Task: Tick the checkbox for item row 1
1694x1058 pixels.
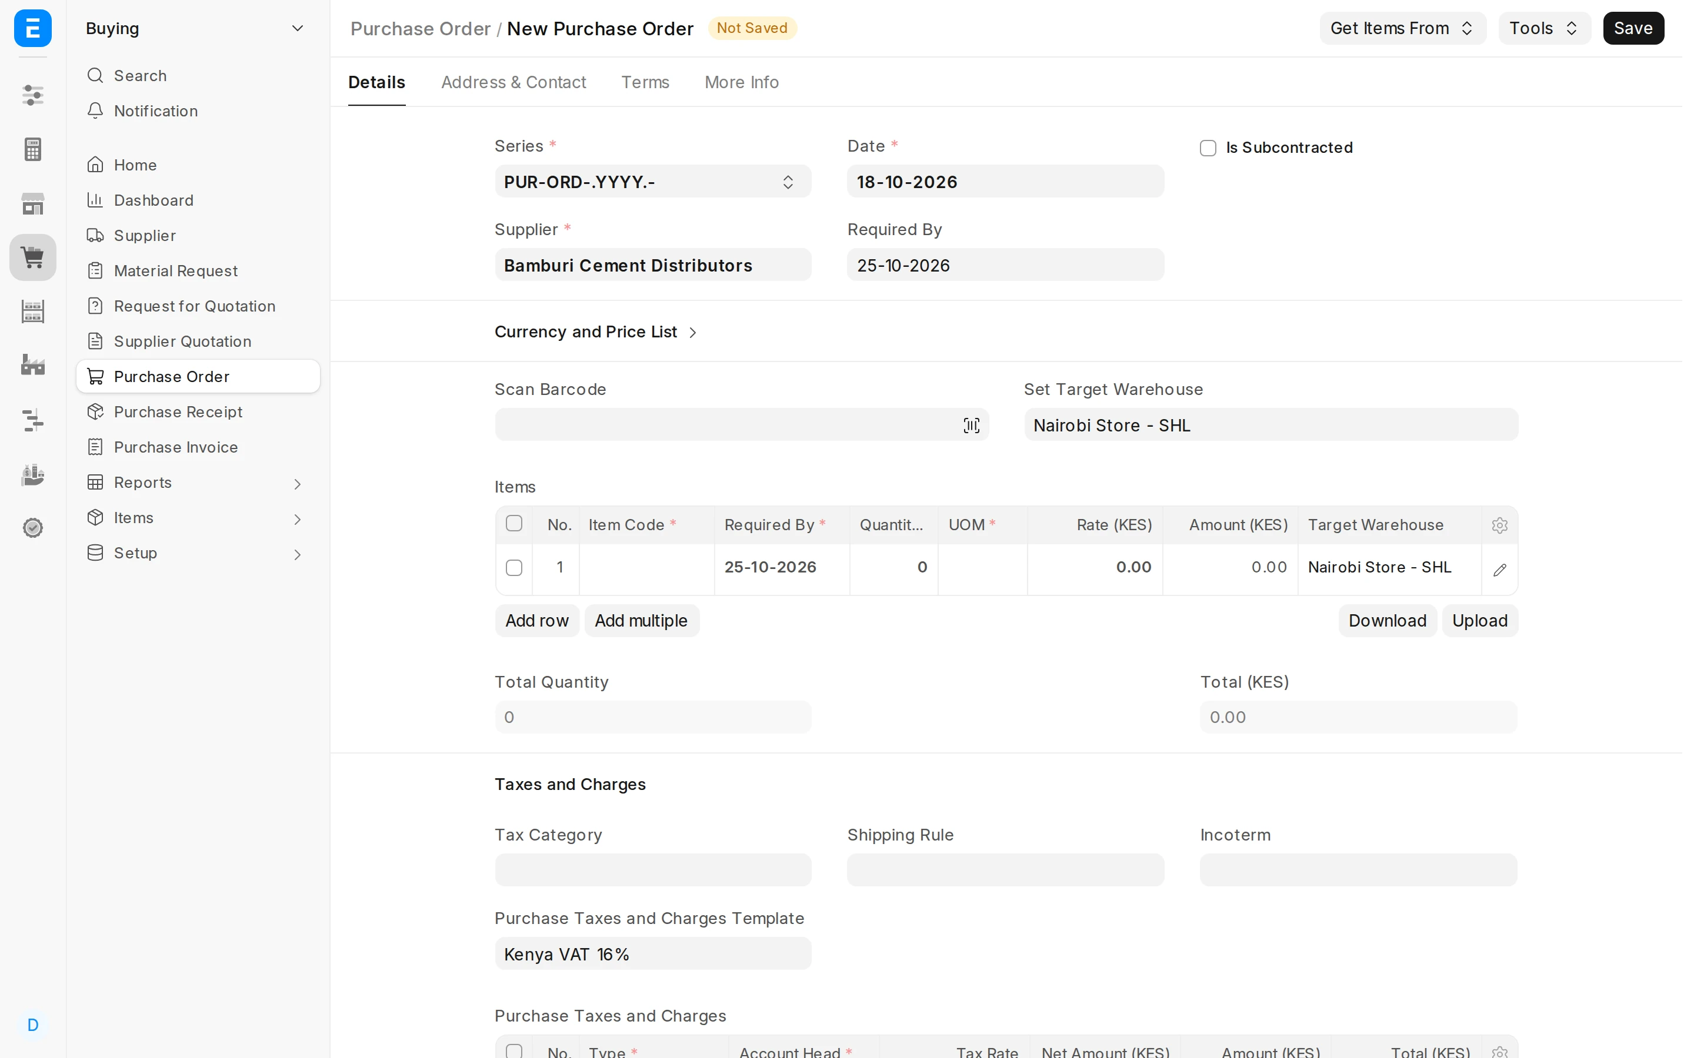Action: tap(514, 567)
